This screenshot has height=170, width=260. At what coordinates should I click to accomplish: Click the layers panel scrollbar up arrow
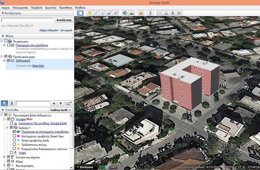pos(71,115)
